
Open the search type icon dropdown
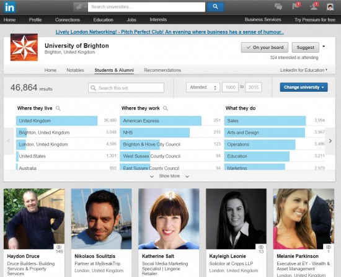80,7
